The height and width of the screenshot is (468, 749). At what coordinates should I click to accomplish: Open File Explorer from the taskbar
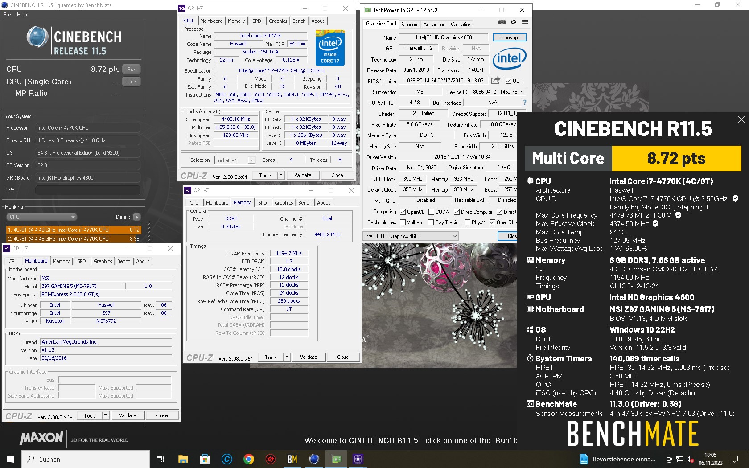click(x=183, y=459)
